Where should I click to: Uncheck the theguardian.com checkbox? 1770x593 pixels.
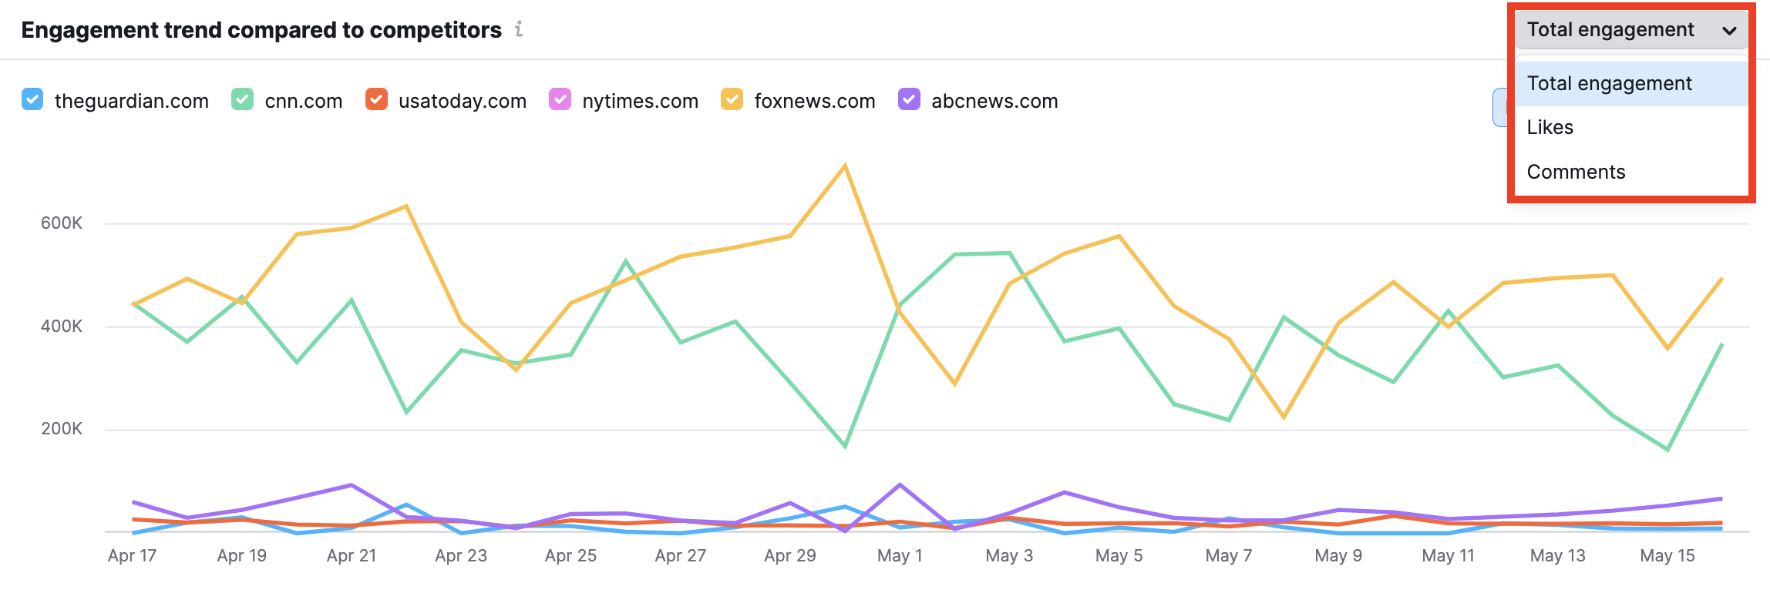[32, 100]
